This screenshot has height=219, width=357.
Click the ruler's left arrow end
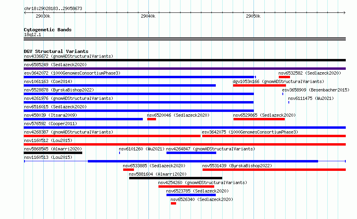pos(25,13)
